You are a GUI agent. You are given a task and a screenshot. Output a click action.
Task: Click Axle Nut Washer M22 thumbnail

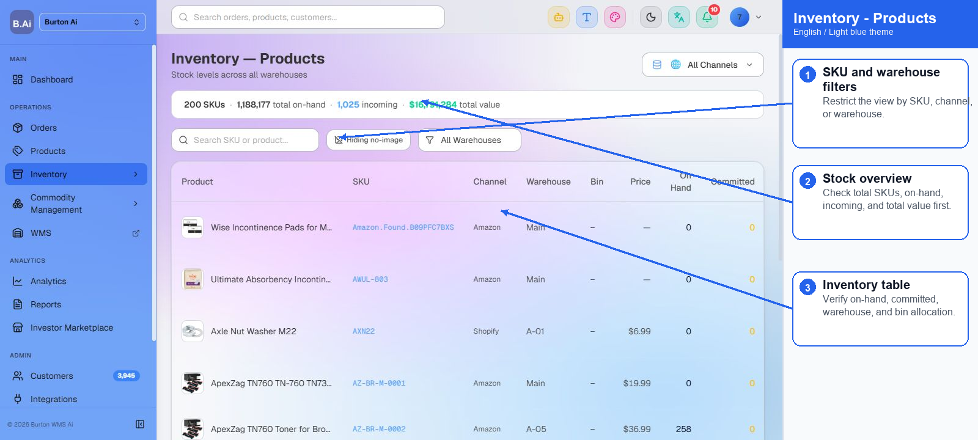193,331
